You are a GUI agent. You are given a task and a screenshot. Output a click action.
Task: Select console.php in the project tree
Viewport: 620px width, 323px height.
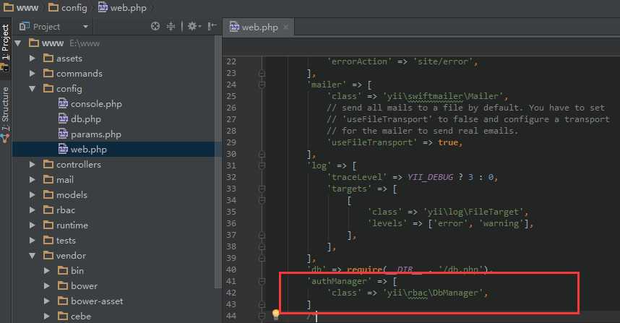click(x=115, y=103)
